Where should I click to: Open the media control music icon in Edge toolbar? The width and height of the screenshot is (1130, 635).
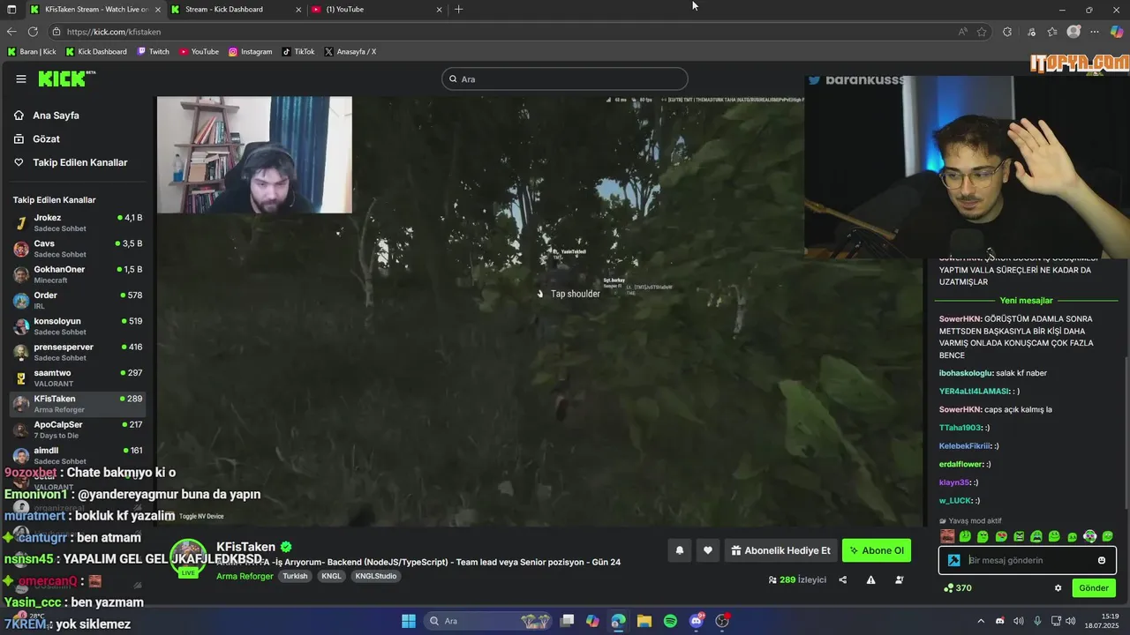pos(1031,32)
